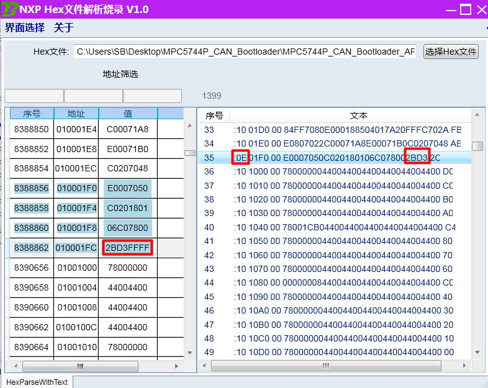
Task: Click the left table 地址 column header
Action: (76, 114)
